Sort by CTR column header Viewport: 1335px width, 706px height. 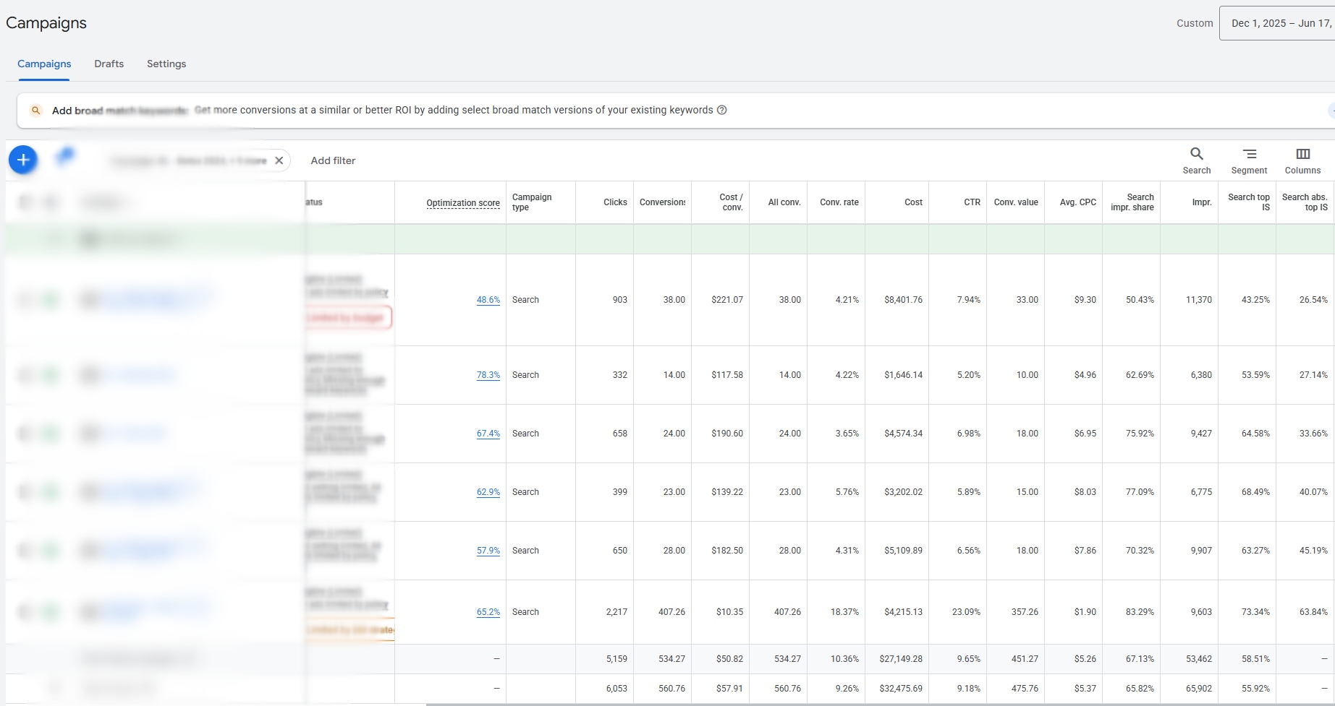[972, 202]
